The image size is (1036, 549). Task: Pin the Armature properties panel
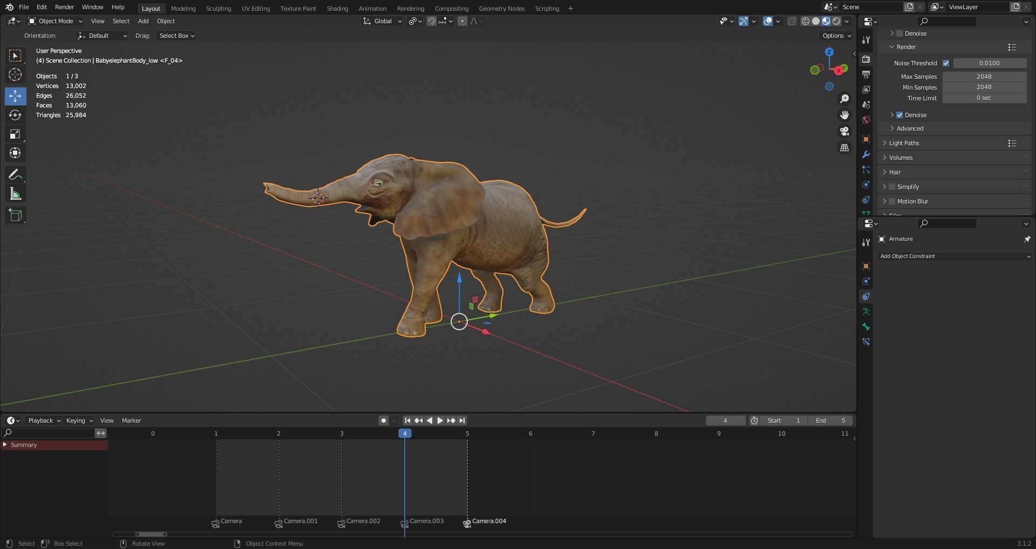[x=1027, y=239]
